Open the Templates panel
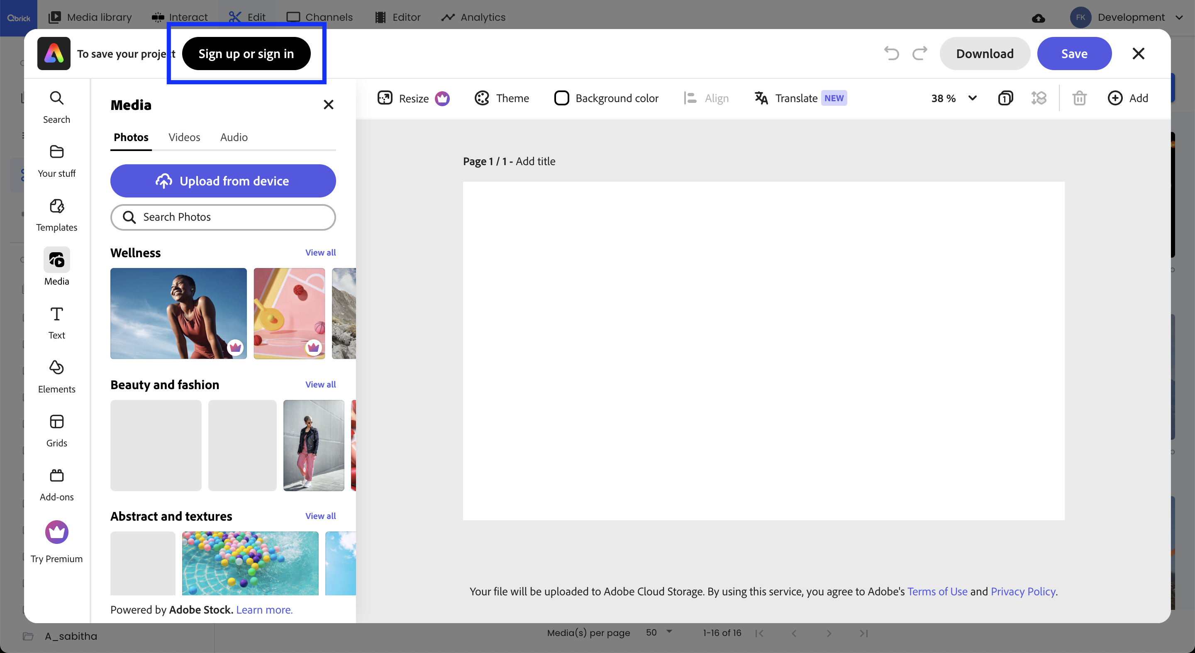This screenshot has height=653, width=1195. pyautogui.click(x=56, y=215)
